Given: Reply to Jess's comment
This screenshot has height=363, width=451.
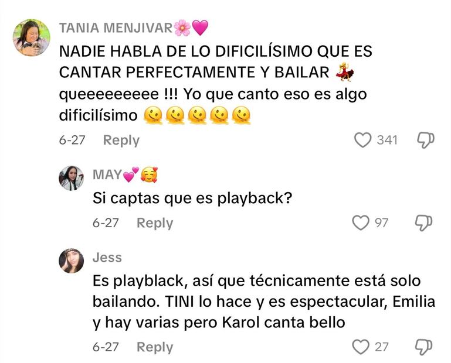Looking at the screenshot, I should point(155,347).
